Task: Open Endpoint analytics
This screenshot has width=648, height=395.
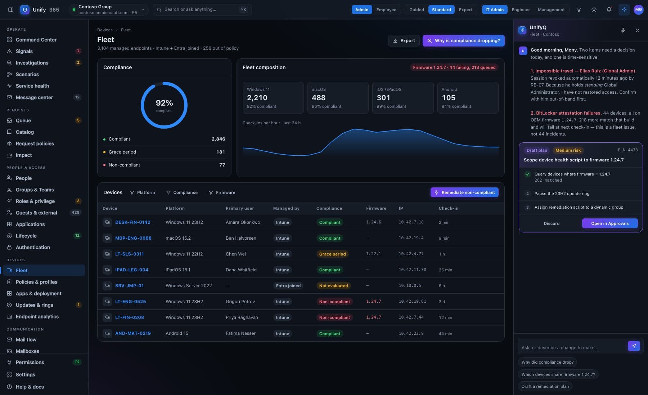Action: [44, 316]
